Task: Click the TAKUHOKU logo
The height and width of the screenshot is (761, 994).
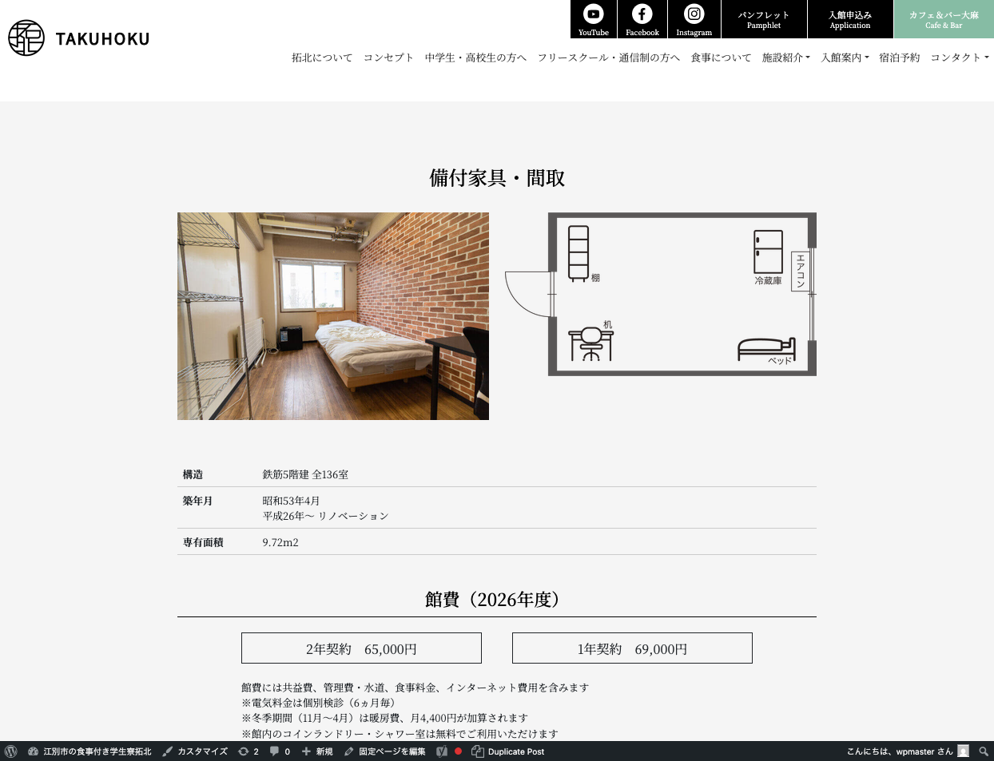Action: [78, 38]
